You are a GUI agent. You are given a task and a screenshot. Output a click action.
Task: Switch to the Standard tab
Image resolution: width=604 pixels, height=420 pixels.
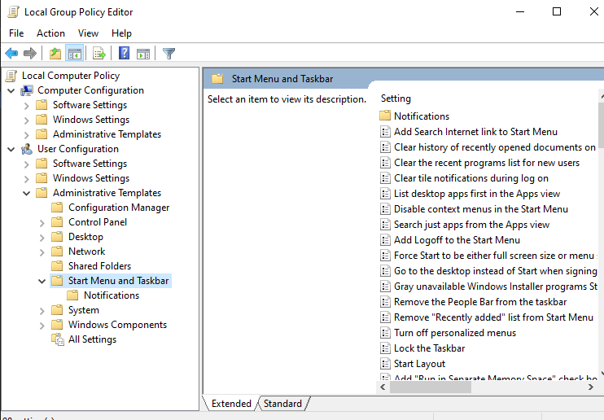[282, 404]
